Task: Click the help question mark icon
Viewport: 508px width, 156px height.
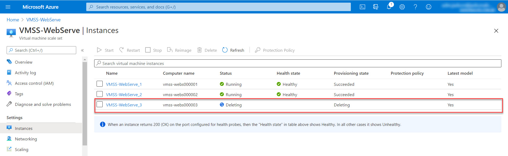Action: coord(415,7)
